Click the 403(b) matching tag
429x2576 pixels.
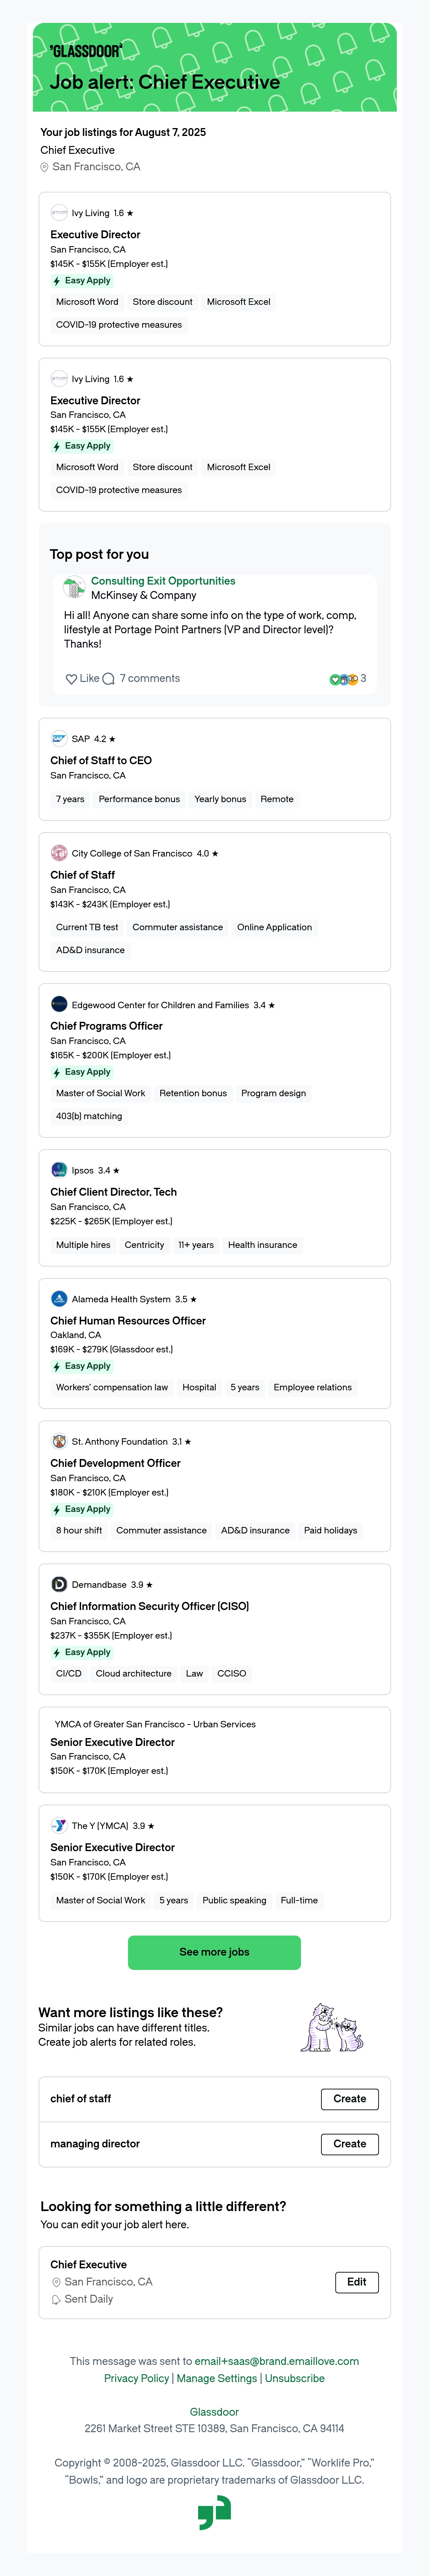coord(89,1117)
